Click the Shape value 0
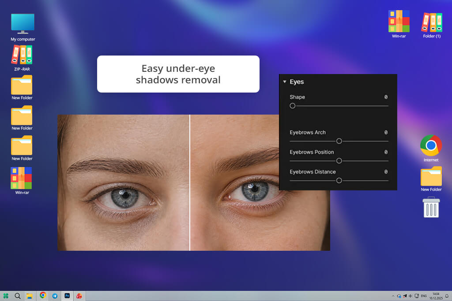This screenshot has width=452, height=301. 386,97
